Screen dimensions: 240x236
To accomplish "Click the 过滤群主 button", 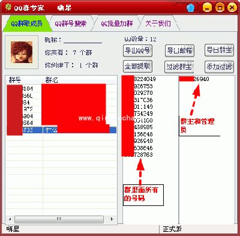I will (179, 67).
